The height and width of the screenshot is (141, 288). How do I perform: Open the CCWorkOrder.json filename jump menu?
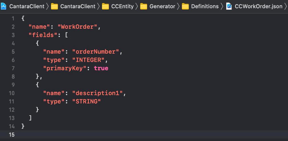click(x=258, y=6)
